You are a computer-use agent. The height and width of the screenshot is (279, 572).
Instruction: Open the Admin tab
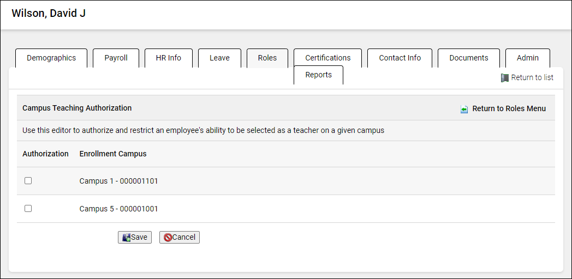[527, 58]
